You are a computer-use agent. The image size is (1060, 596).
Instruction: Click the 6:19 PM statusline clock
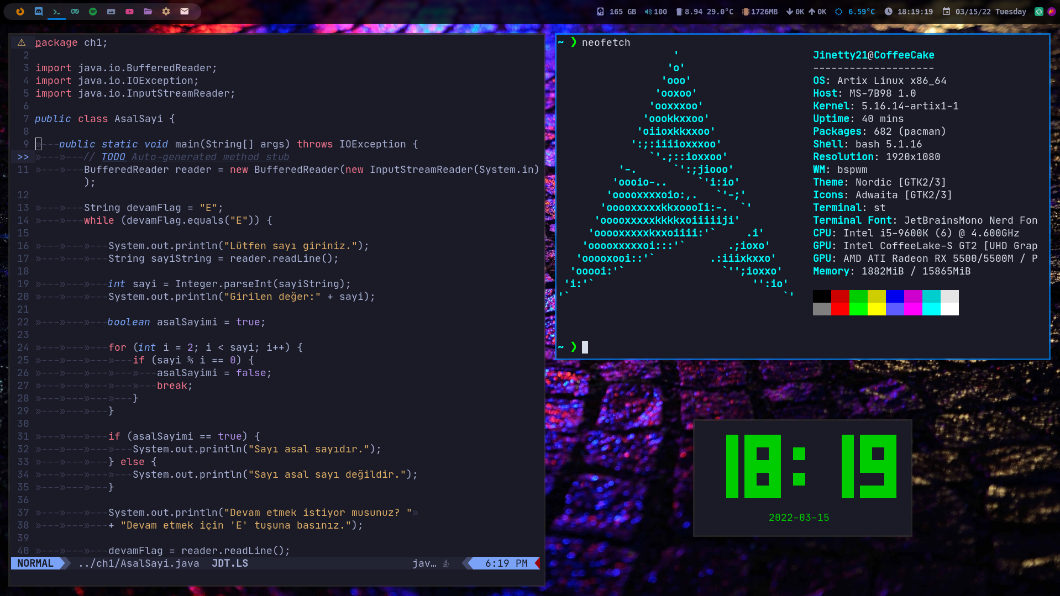[x=506, y=563]
